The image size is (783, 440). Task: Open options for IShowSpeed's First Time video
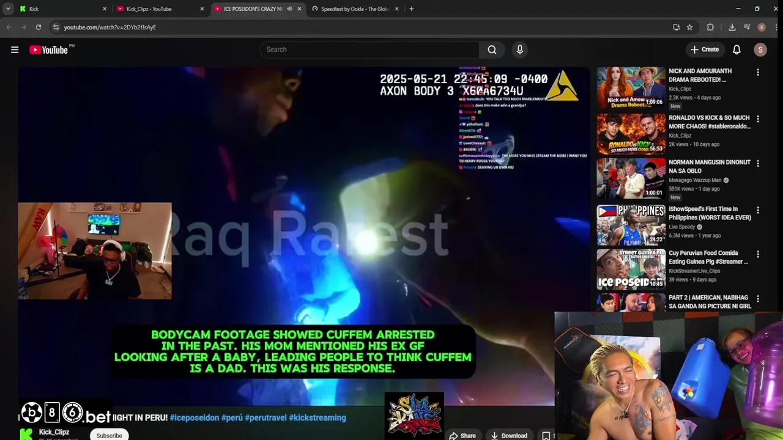tap(758, 210)
